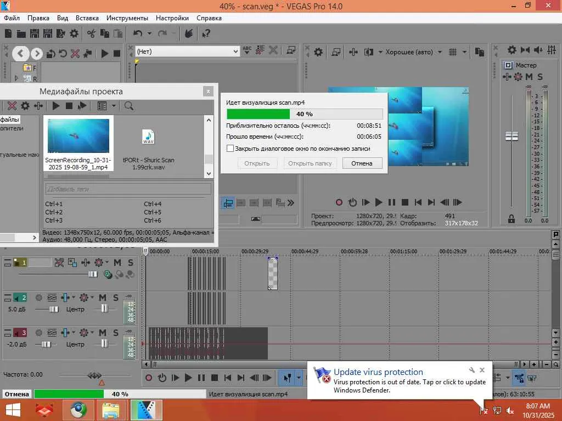Mute audio track 2
The height and width of the screenshot is (421, 562).
pos(103,298)
